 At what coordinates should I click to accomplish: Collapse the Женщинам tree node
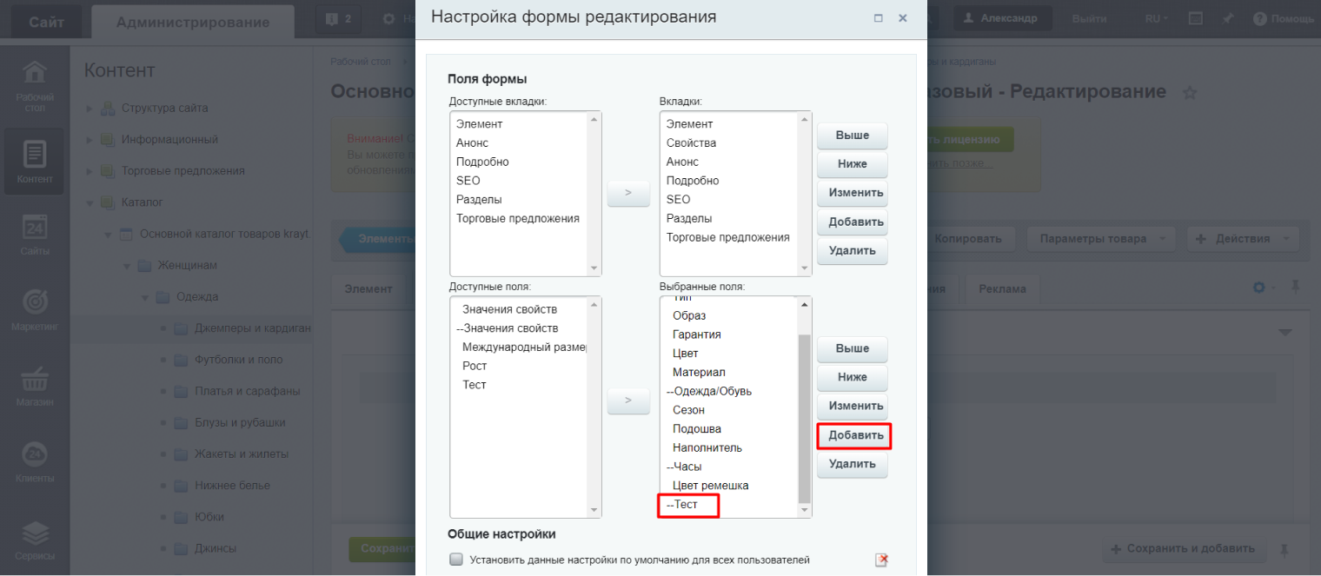point(126,266)
